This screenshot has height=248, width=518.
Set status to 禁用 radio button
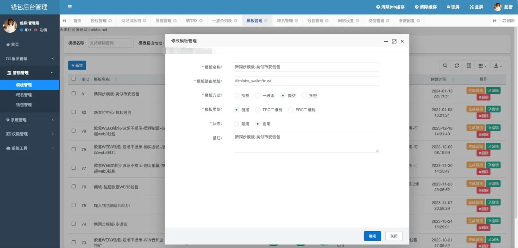pyautogui.click(x=237, y=124)
